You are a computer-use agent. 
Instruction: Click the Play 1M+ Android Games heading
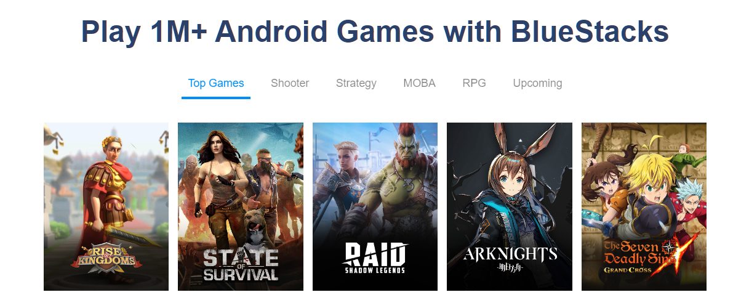pyautogui.click(x=375, y=32)
